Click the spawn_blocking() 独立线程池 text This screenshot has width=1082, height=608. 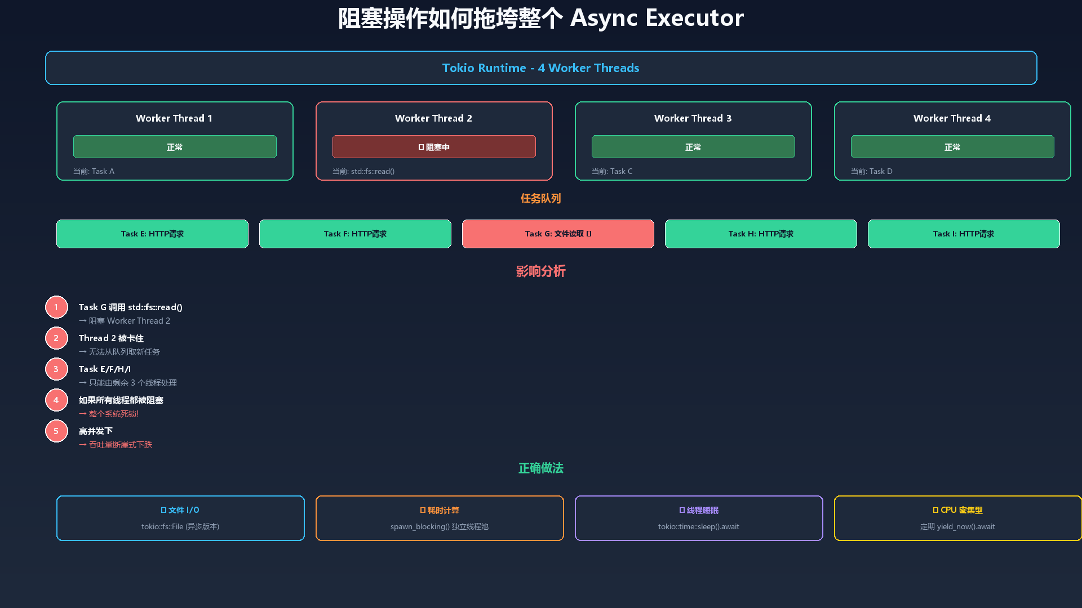(x=440, y=527)
